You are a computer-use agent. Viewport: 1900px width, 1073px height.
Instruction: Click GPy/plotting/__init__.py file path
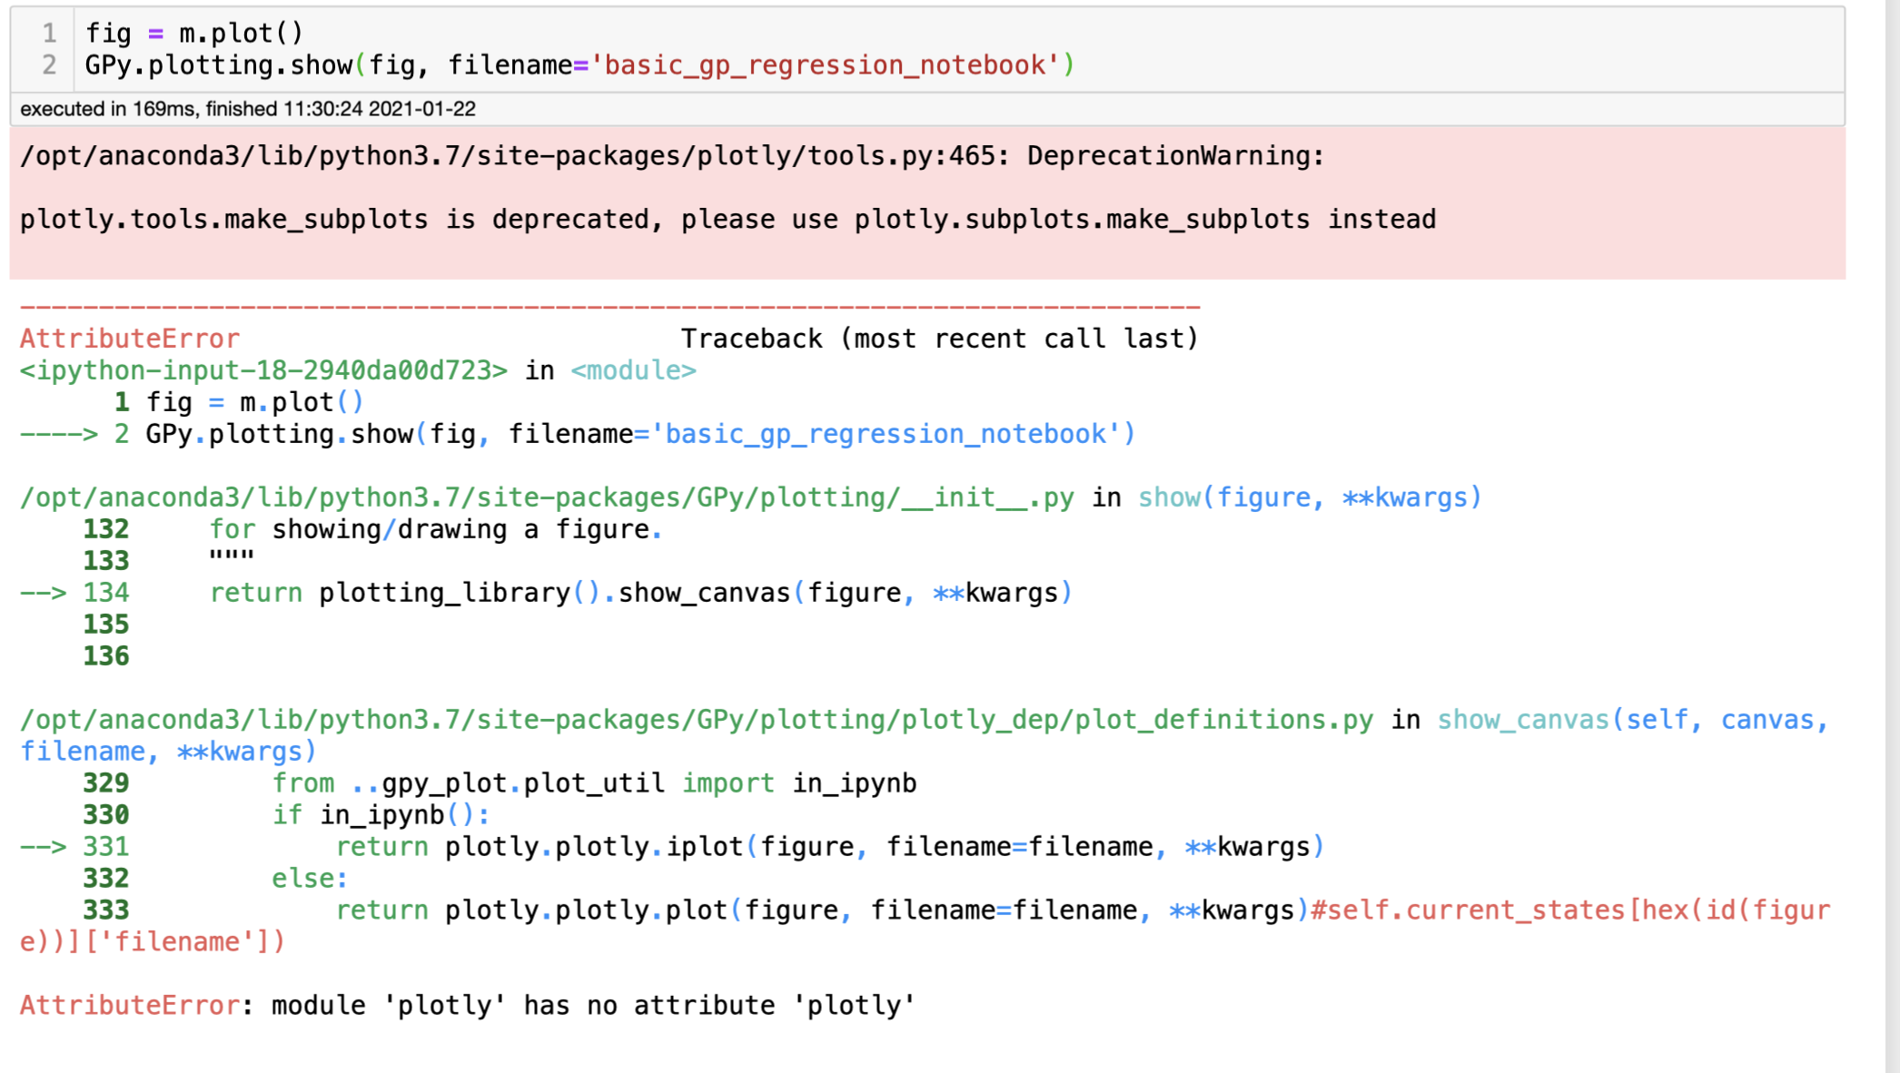coord(547,497)
